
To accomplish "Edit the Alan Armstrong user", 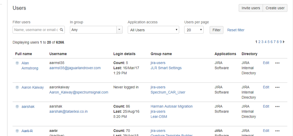I will point(266,63).
